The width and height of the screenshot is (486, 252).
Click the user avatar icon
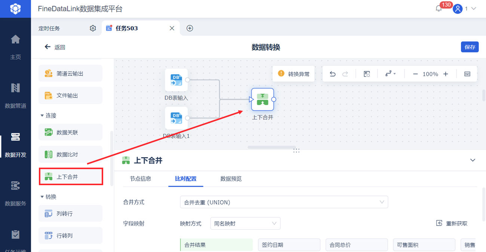[458, 9]
